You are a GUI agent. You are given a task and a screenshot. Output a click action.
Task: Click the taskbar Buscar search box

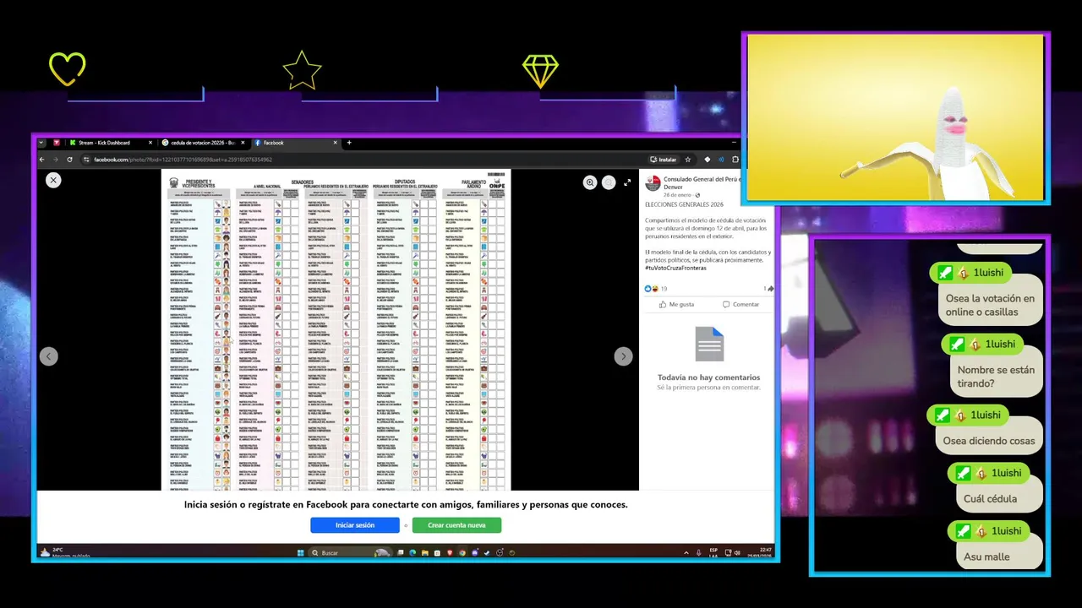click(x=350, y=553)
